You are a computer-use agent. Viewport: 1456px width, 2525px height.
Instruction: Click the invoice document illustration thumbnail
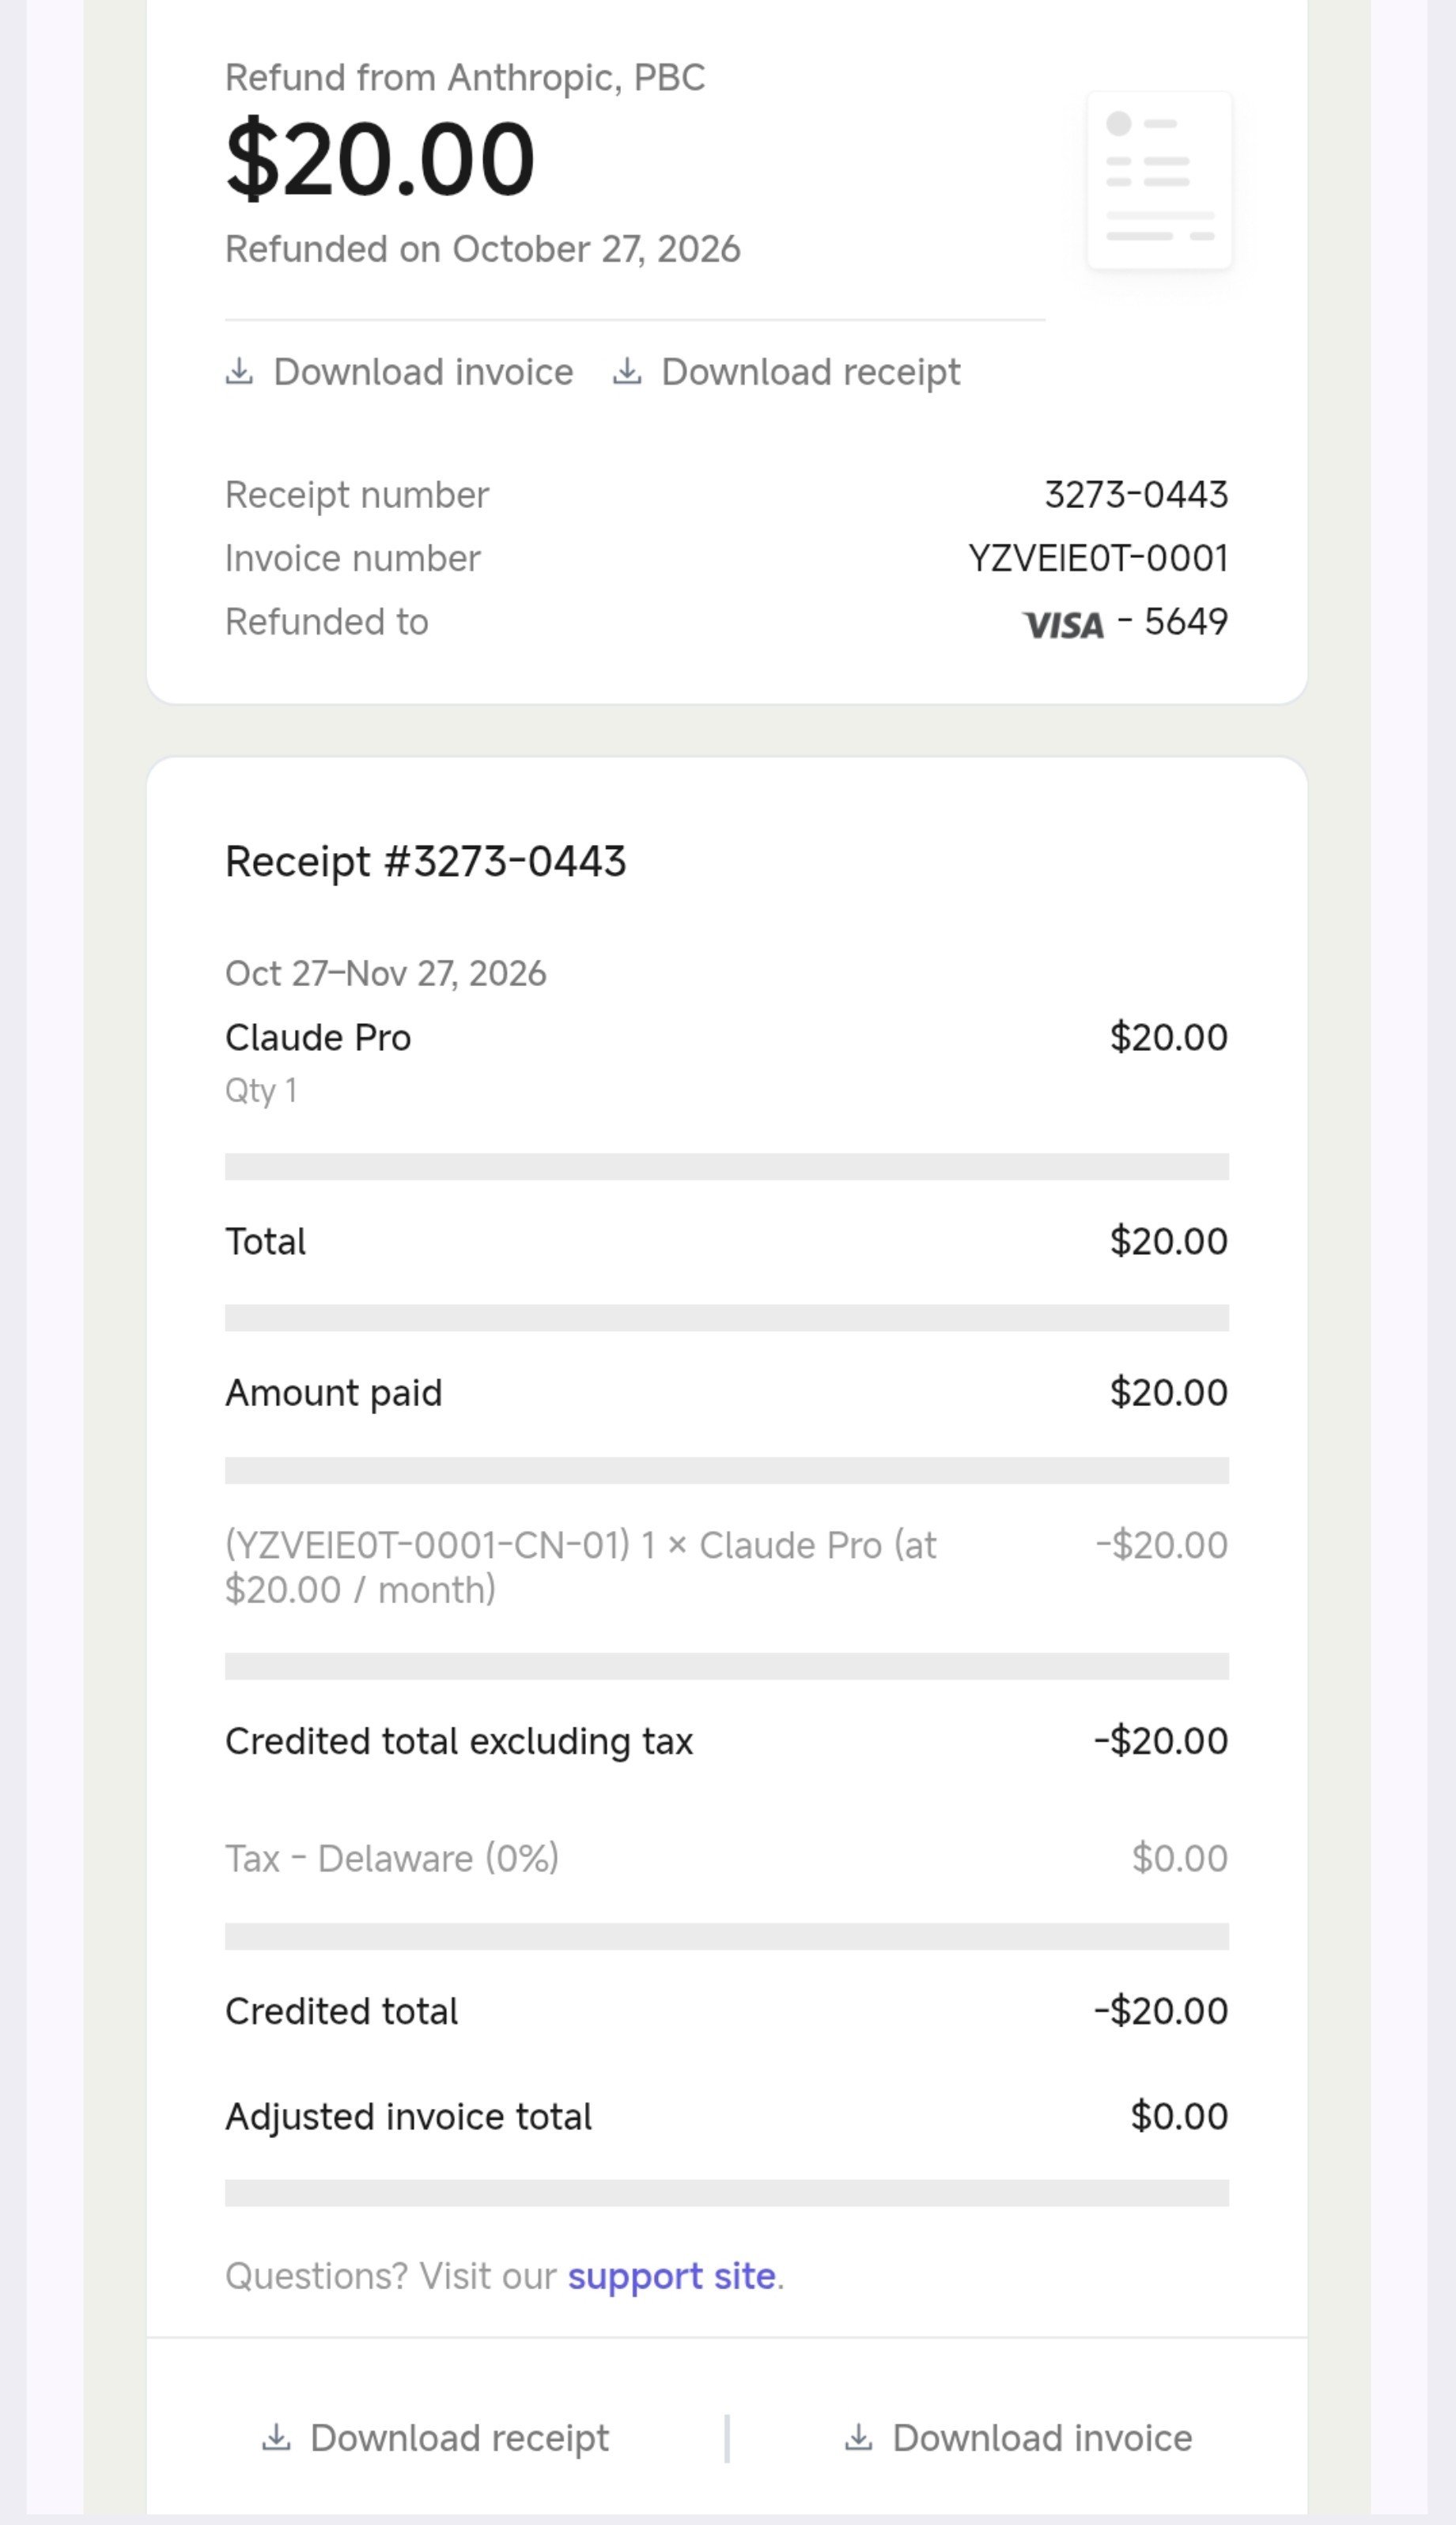coord(1159,180)
